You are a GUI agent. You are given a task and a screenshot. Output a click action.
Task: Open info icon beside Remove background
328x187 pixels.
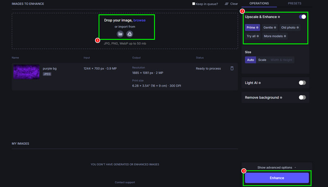tap(281, 98)
